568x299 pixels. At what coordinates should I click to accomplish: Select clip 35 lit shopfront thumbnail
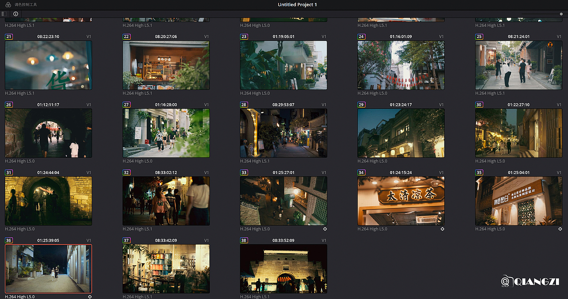click(519, 201)
